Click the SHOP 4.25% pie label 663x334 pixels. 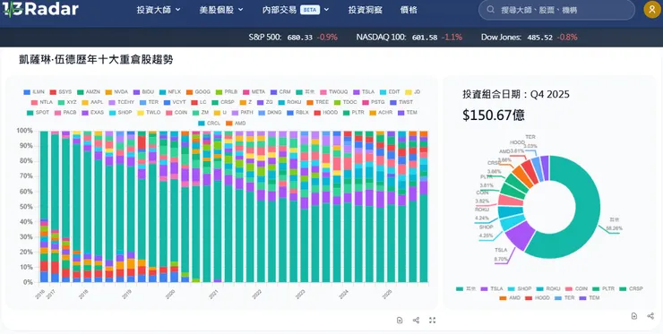click(x=486, y=231)
